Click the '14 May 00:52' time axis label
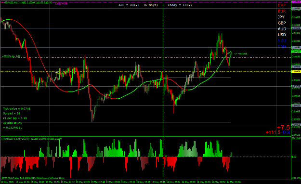 pos(219,182)
